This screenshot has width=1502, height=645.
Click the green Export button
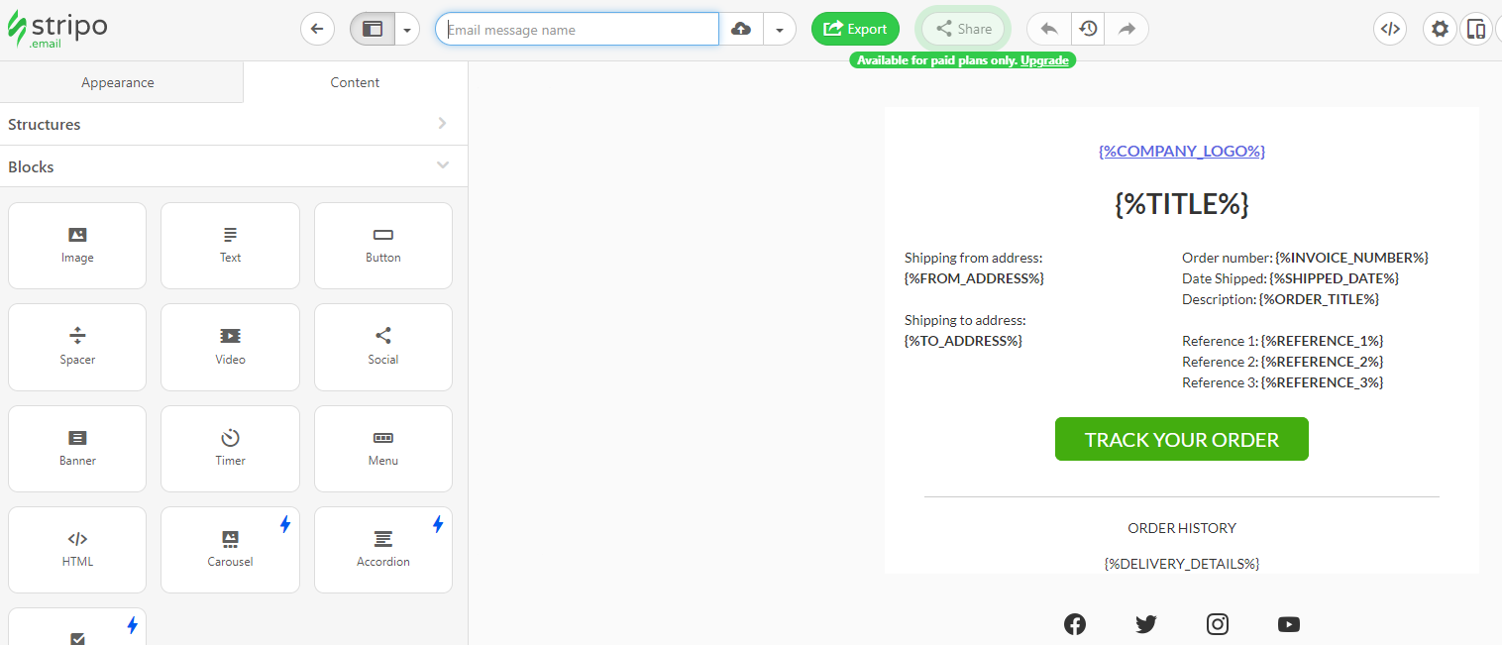pyautogui.click(x=855, y=29)
